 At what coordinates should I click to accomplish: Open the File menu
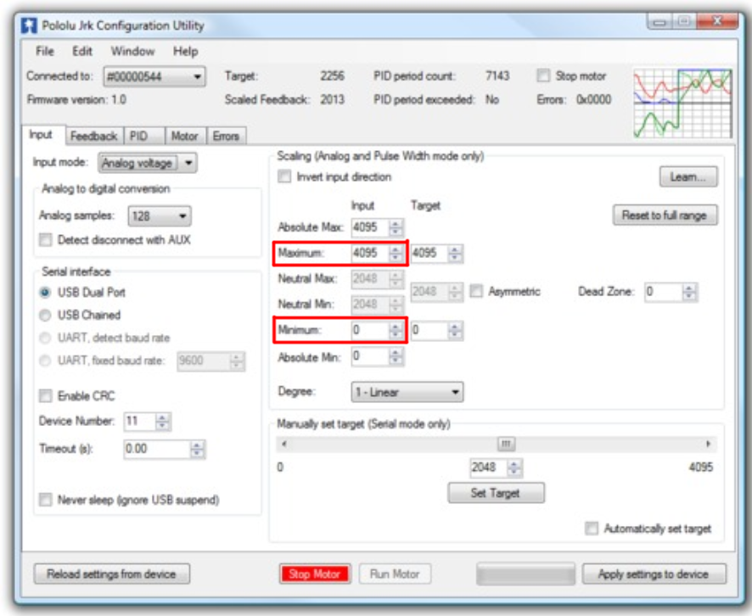(x=45, y=51)
